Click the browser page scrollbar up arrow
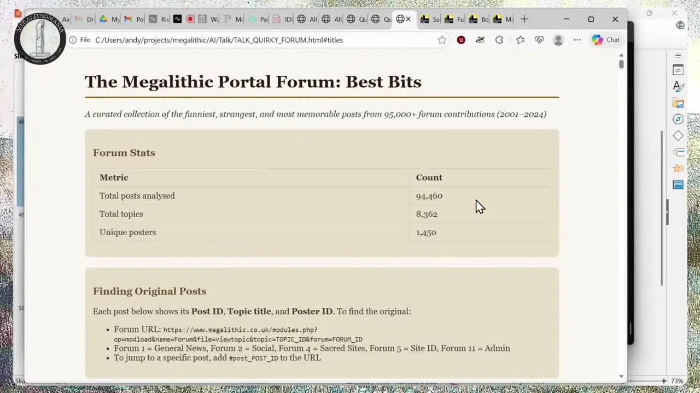The image size is (700, 393). coord(621,56)
